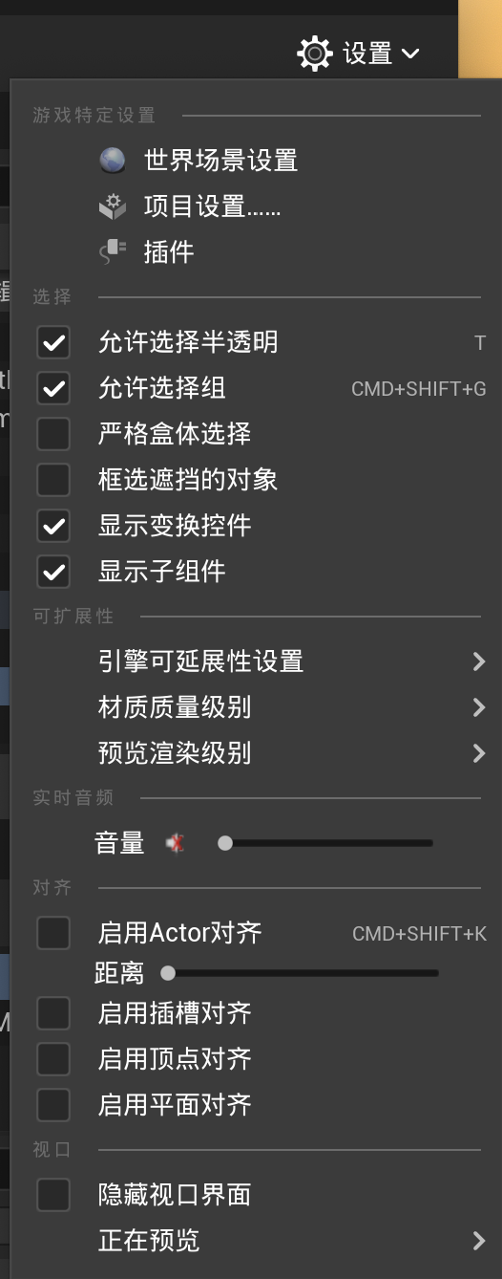
Task: Uncheck 允许选择半透明 checkbox
Action: click(53, 342)
